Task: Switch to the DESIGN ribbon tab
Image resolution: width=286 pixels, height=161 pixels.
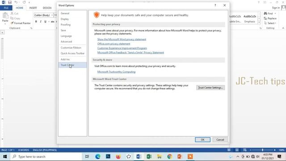Action: click(47, 8)
